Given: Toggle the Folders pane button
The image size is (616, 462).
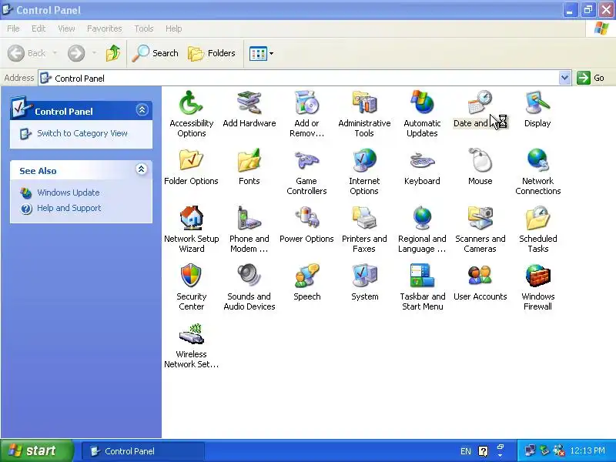Looking at the screenshot, I should [212, 53].
